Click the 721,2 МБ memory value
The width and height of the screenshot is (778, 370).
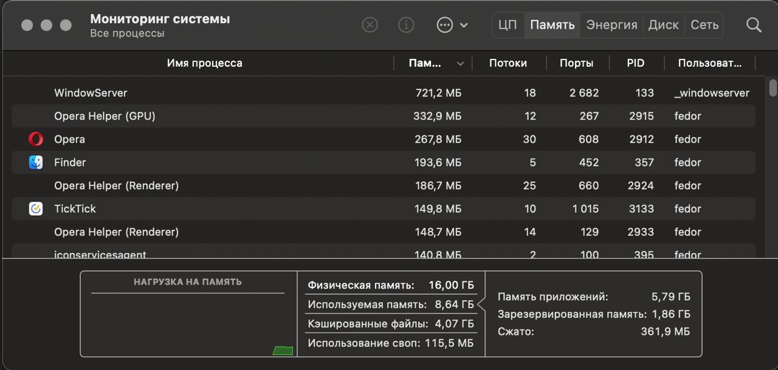438,93
